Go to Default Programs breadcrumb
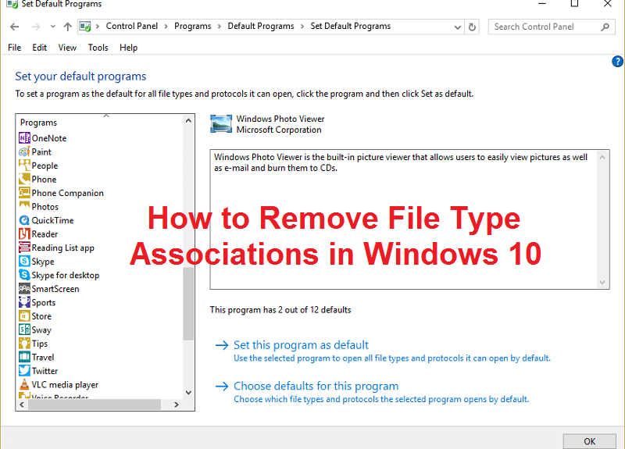This screenshot has width=625, height=449. (261, 27)
